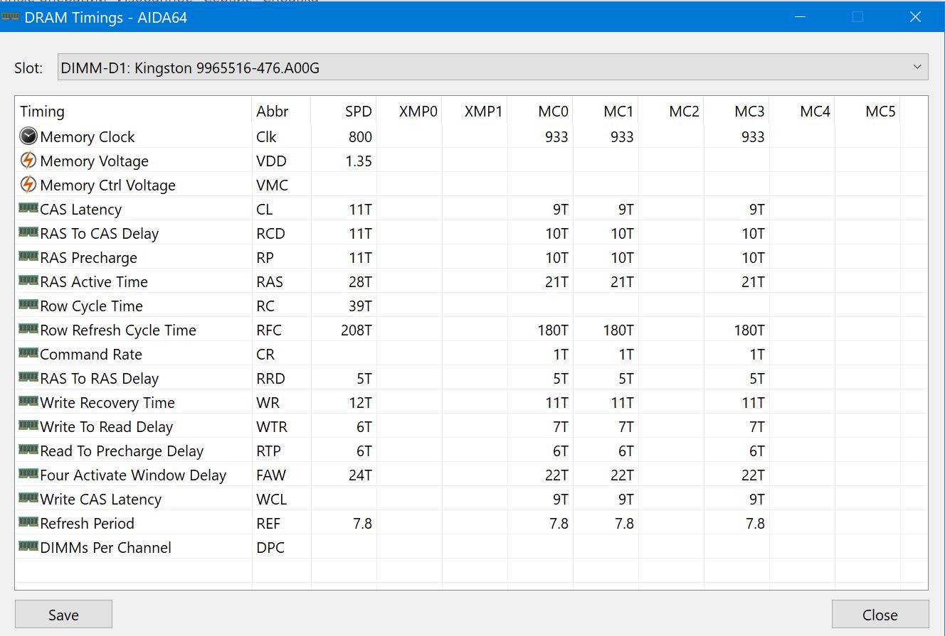Click the CAS Latency memory chip icon
Viewport: 945px width, 636px height.
[28, 209]
